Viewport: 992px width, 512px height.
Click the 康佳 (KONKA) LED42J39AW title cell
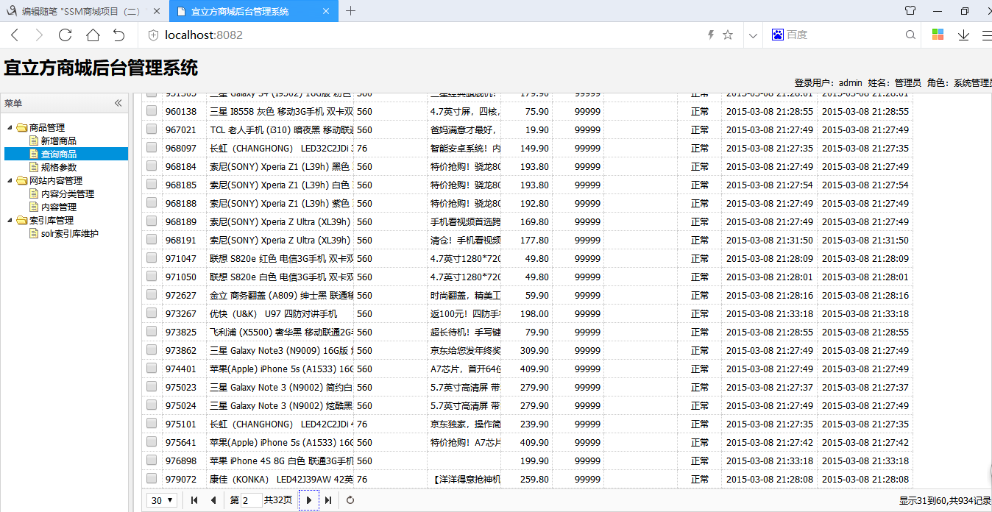[x=280, y=479]
